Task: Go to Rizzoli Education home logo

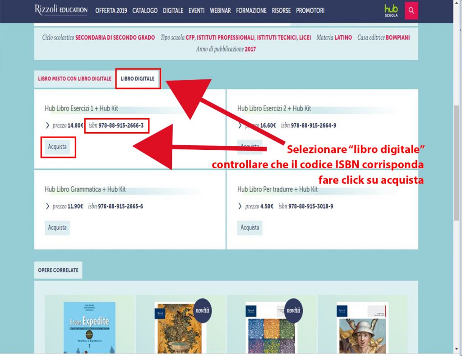Action: click(61, 10)
